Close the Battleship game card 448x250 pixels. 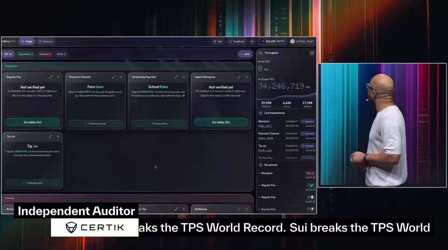(x=246, y=209)
